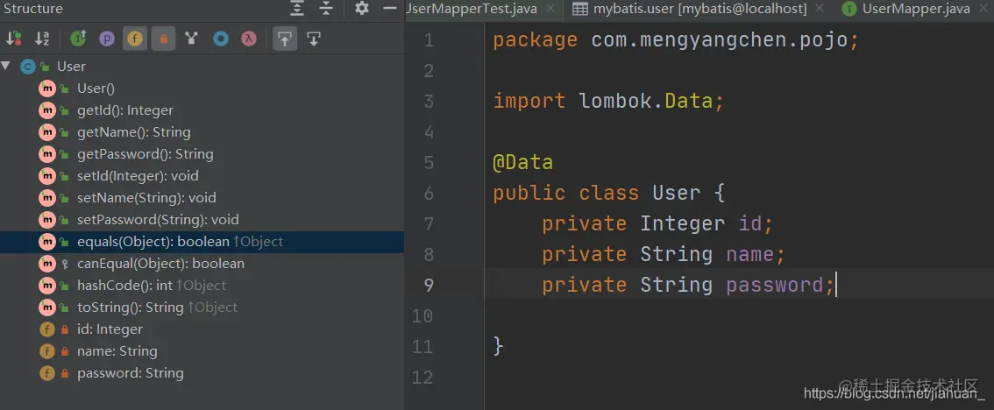Image resolution: width=994 pixels, height=410 pixels.
Task: Click line number 6 in gutter
Action: [429, 193]
